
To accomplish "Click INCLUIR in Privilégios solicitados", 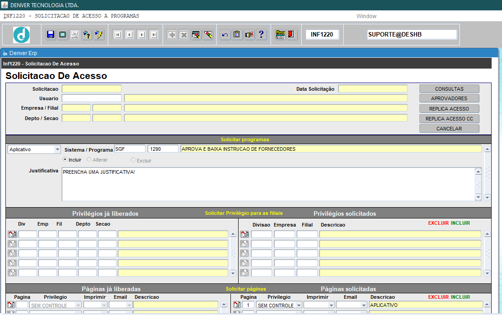I will (x=460, y=223).
